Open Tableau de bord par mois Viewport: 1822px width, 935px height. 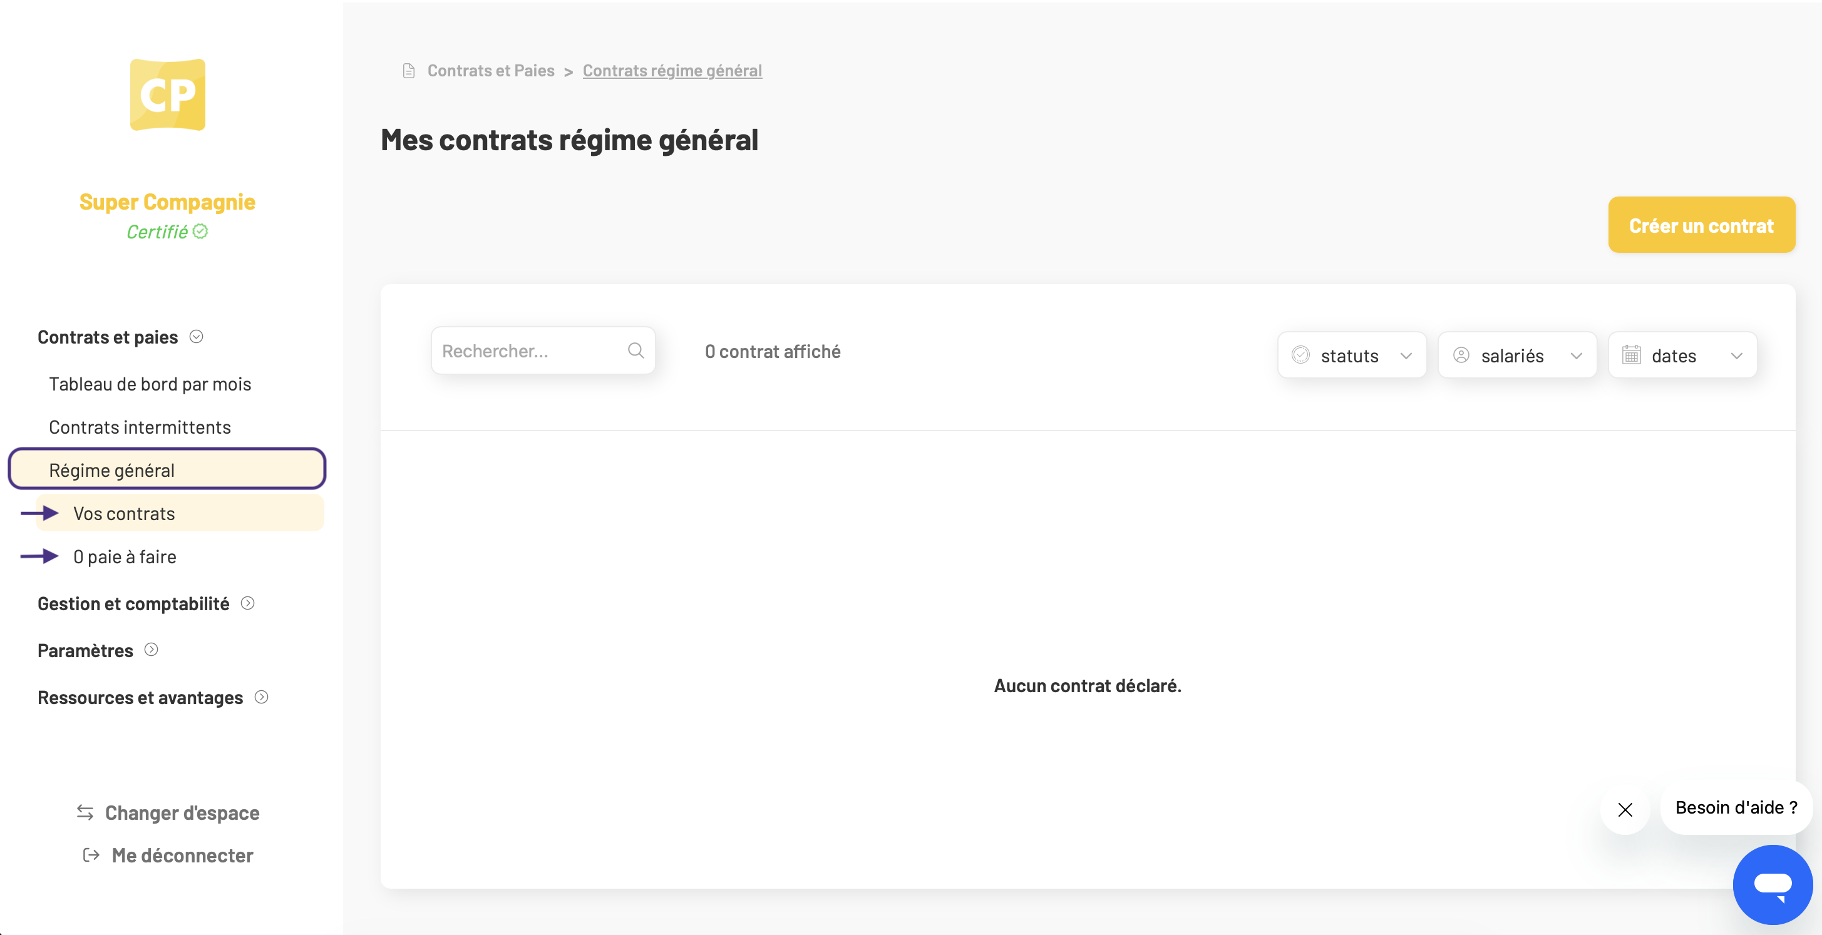(150, 384)
